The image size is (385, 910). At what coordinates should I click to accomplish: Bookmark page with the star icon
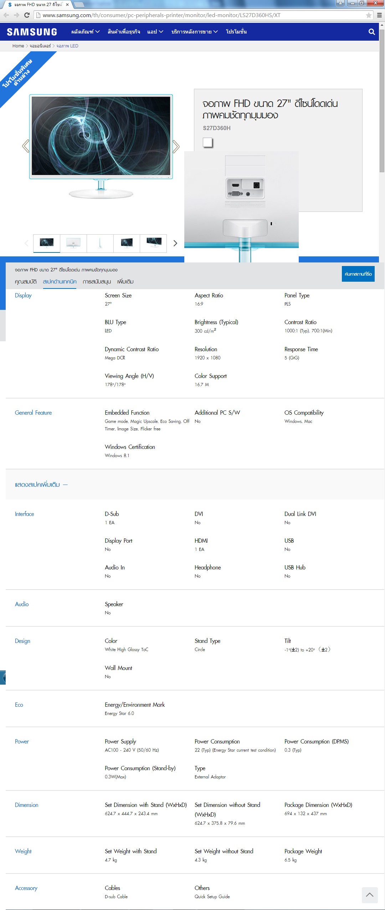click(x=369, y=15)
